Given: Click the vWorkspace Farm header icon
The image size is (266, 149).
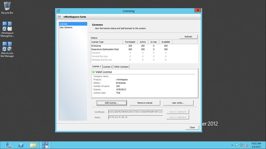Looking at the screenshot, I should coord(59,17).
